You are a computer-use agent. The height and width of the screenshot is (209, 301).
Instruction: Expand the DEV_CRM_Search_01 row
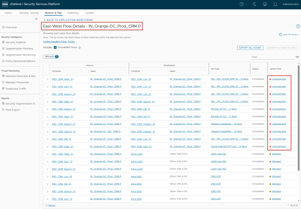click(47, 132)
